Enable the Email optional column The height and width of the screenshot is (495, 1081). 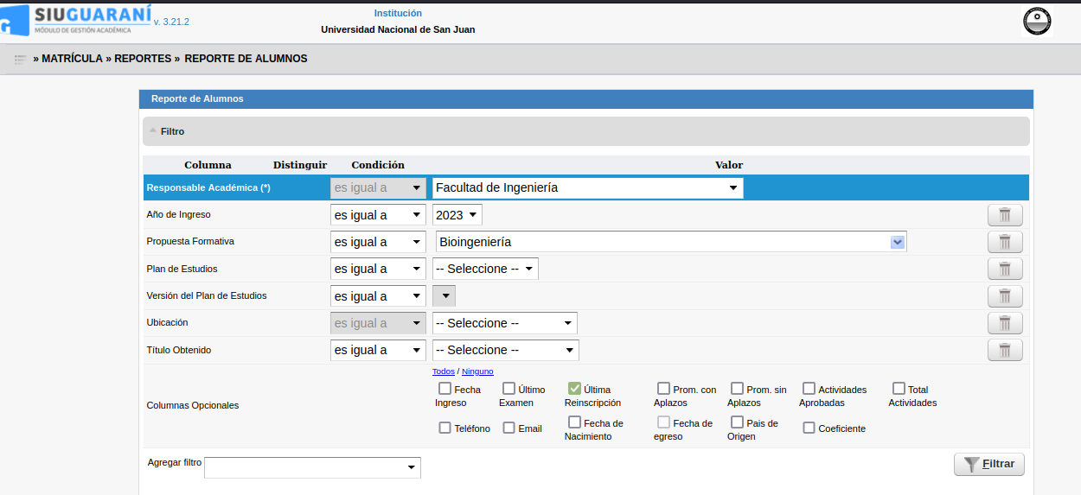click(509, 428)
